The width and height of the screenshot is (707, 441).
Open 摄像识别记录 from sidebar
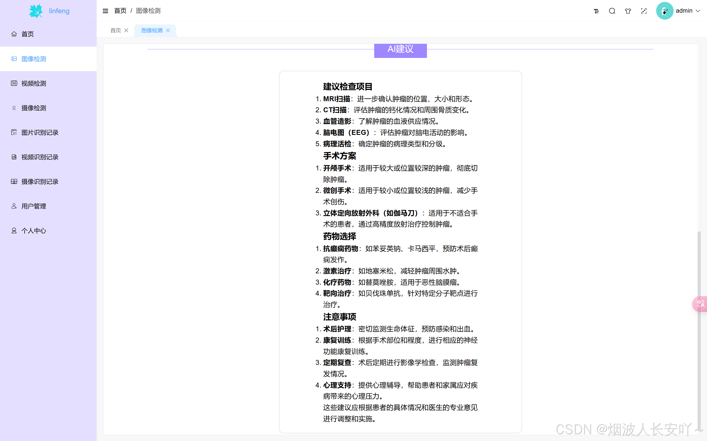(x=40, y=181)
